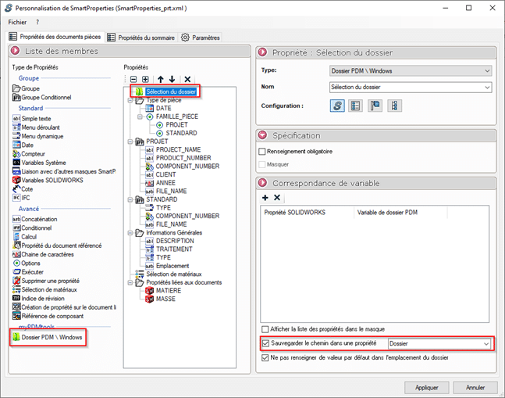
Task: Pick the Sélection de matériaux property type
Action: [x=44, y=289]
